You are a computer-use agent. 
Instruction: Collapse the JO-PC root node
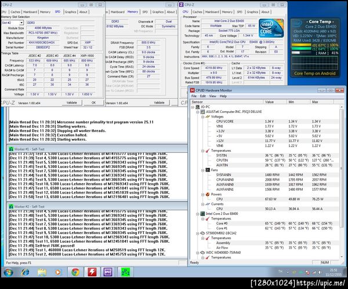[x=193, y=107]
